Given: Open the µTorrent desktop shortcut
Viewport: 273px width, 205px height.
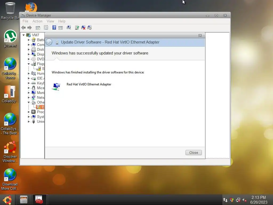Looking at the screenshot, I should [x=10, y=39].
